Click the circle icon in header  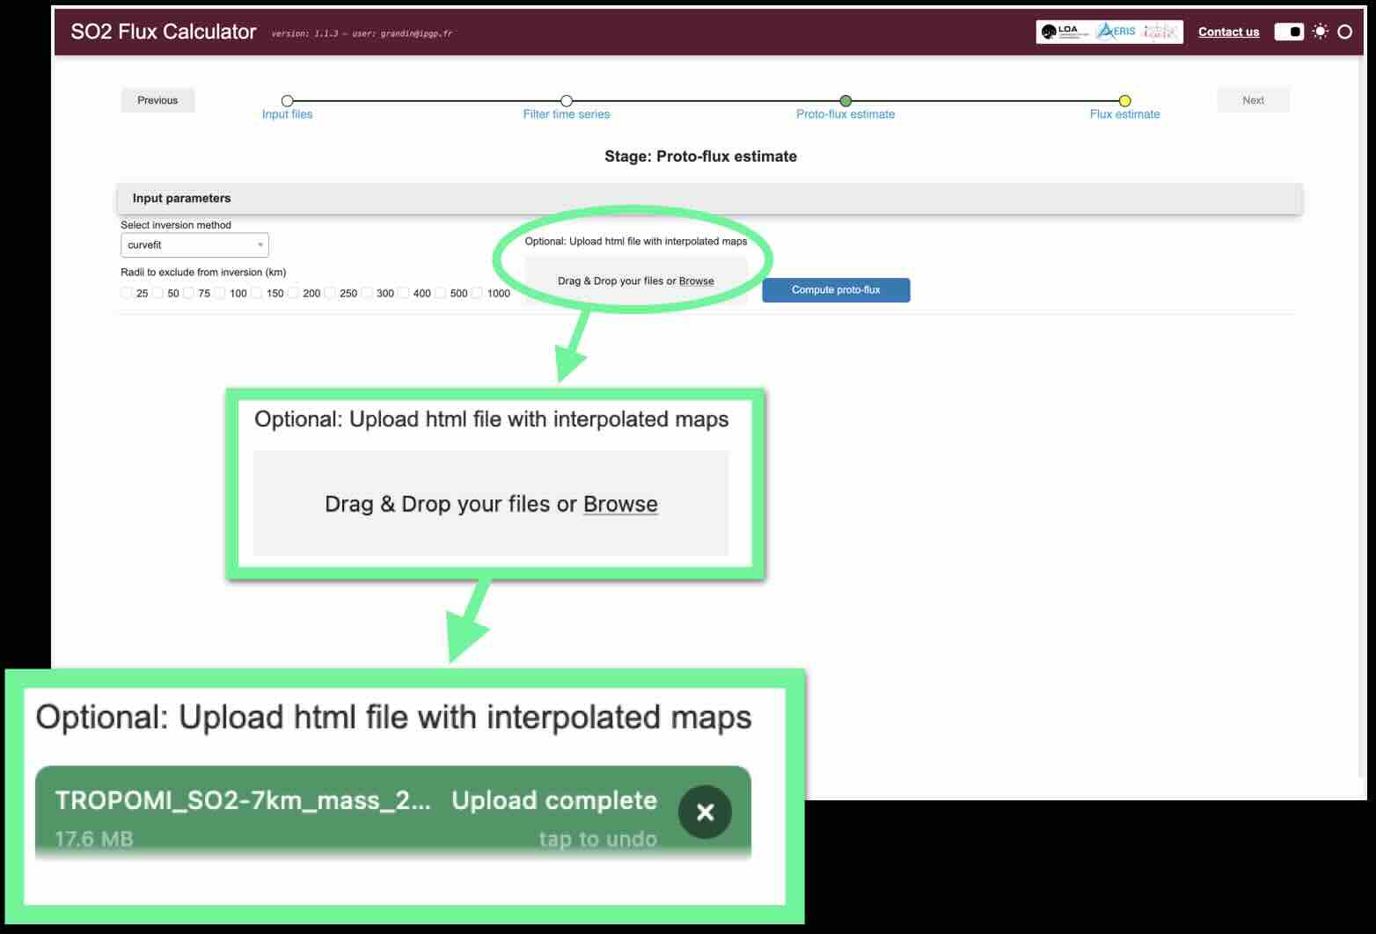click(x=1344, y=32)
